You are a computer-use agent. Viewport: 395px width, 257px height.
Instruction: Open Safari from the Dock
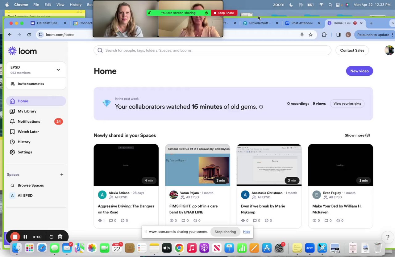point(42,248)
